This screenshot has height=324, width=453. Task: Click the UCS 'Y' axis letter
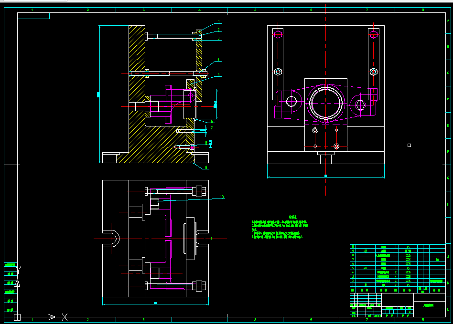click(x=19, y=270)
